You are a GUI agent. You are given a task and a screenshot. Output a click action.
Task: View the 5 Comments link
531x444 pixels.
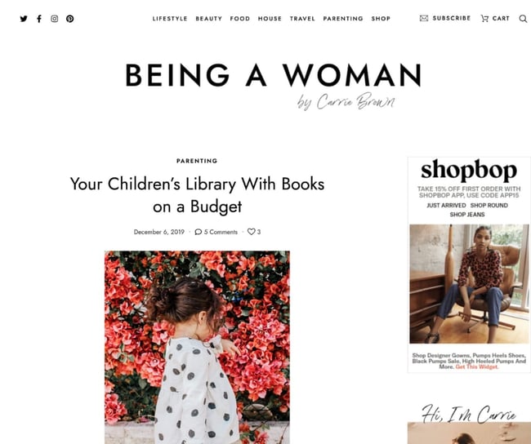click(x=216, y=232)
